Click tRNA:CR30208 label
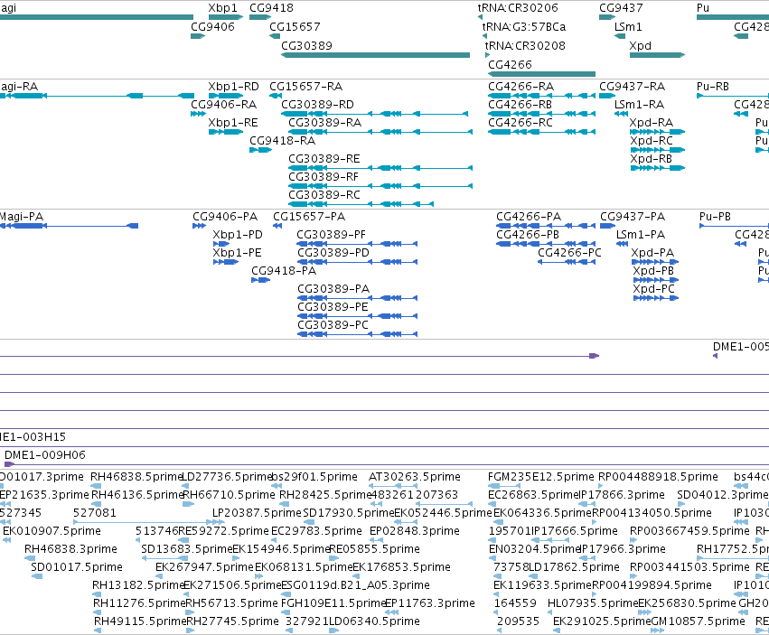Viewport: 769px width, 635px height. 525,45
